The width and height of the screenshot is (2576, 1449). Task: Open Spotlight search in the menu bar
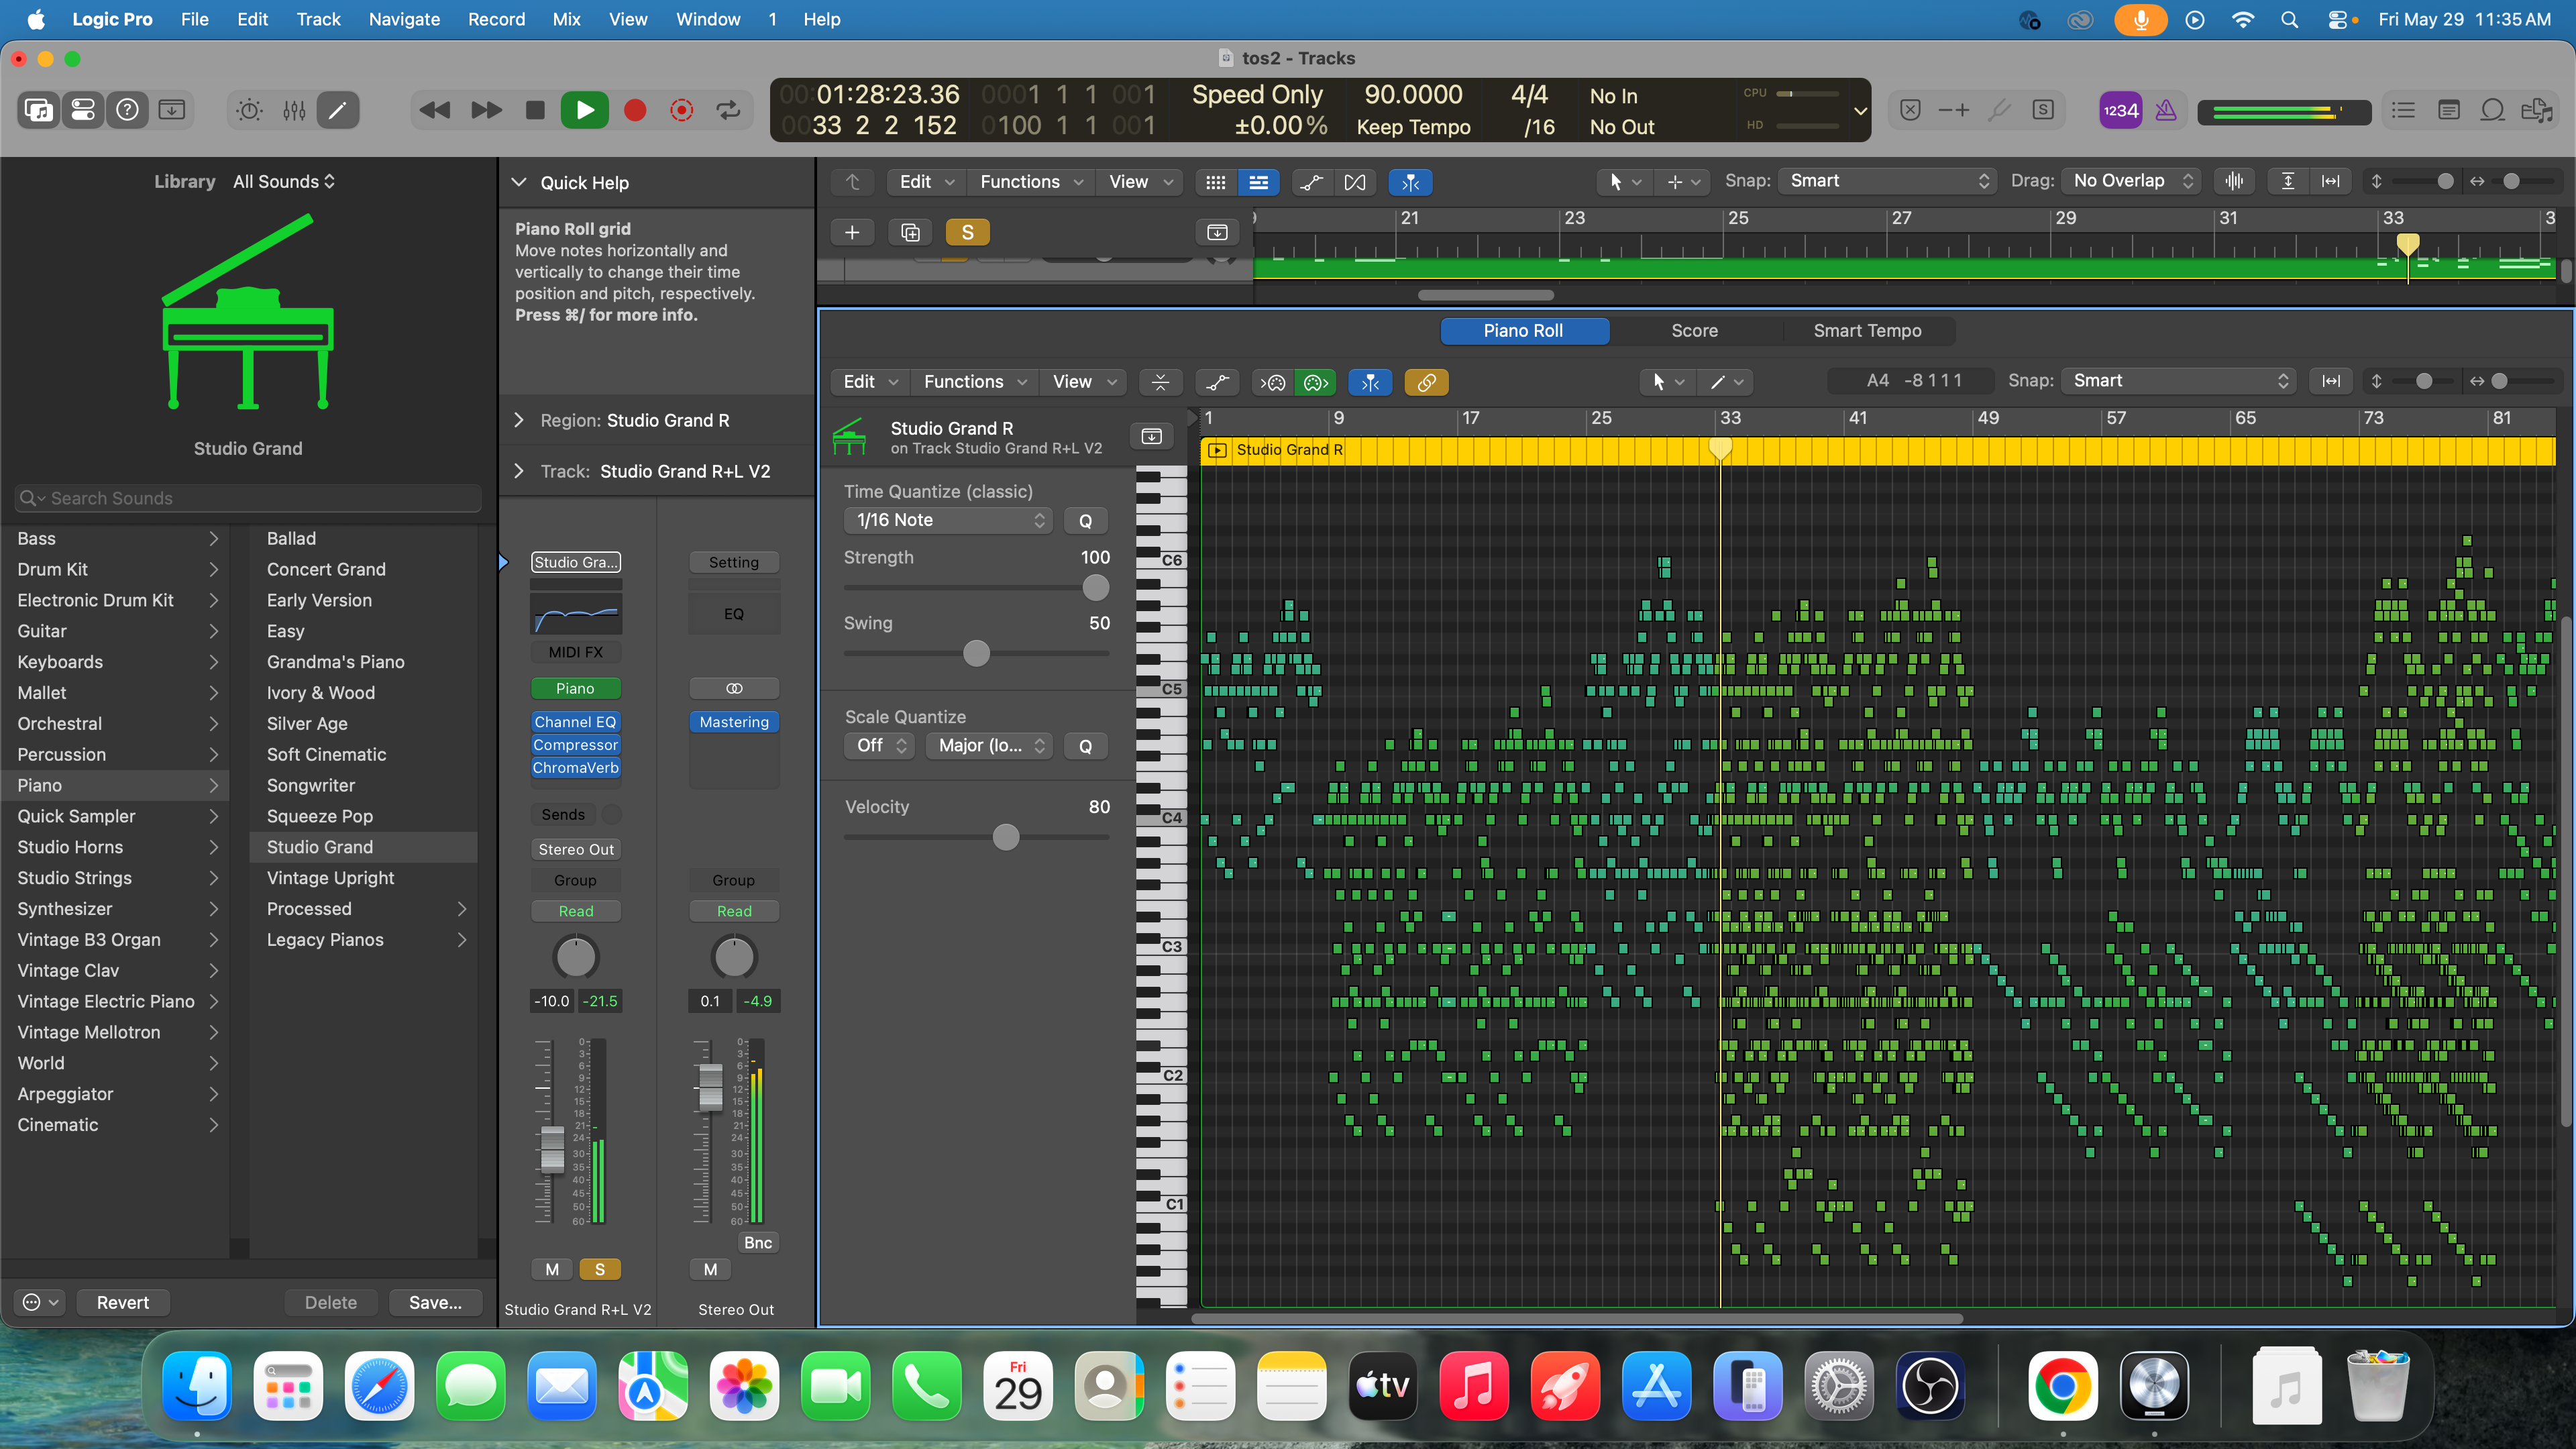coord(2289,19)
